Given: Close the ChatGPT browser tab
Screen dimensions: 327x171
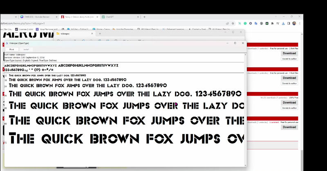Looking at the screenshot, I should click(x=138, y=17).
